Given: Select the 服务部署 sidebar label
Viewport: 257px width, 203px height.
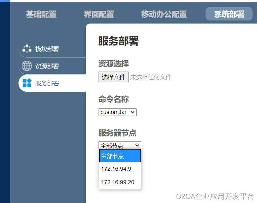Looking at the screenshot, I should pyautogui.click(x=47, y=83).
